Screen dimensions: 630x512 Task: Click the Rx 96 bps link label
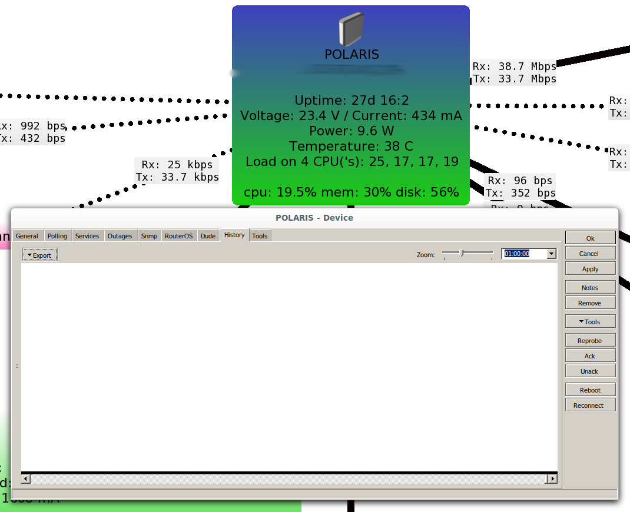coord(520,187)
